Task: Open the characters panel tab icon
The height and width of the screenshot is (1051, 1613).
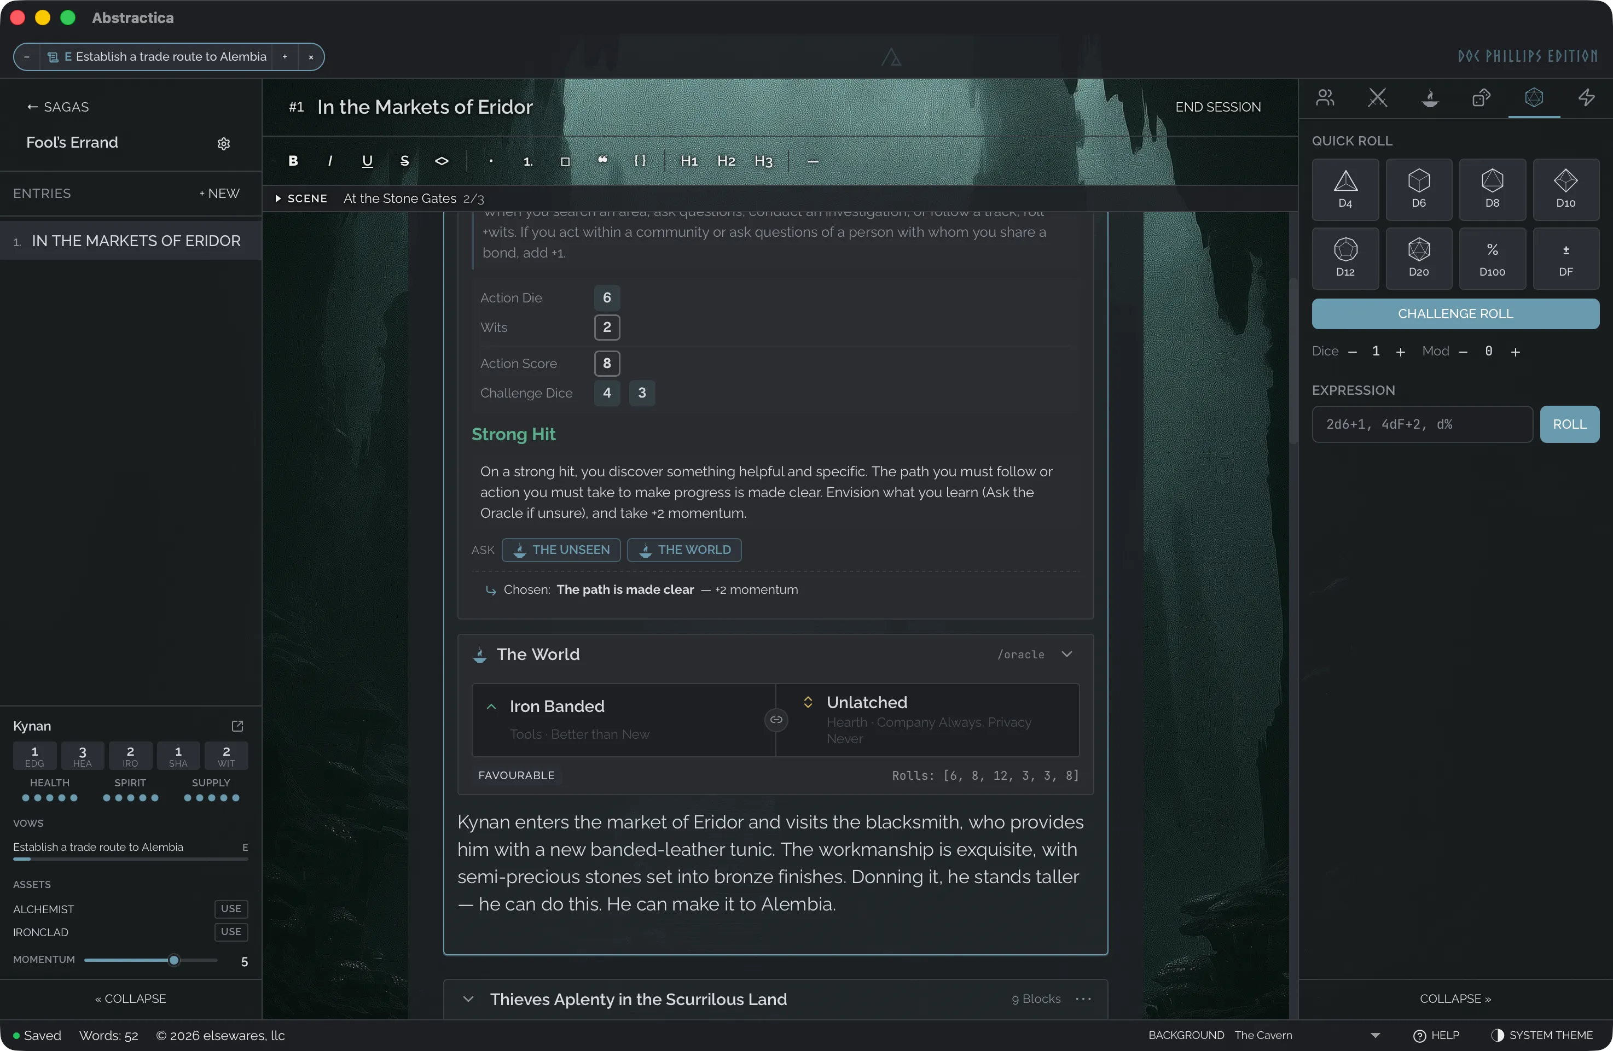Action: [1325, 97]
